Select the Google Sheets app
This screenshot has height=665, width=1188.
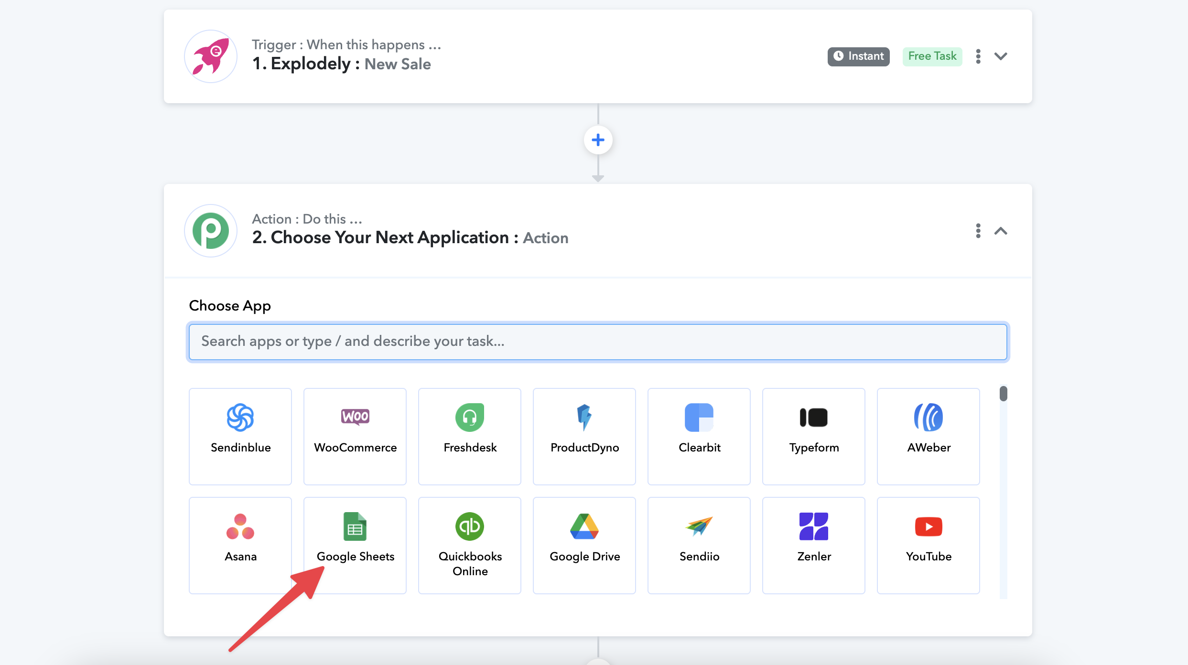(355, 545)
